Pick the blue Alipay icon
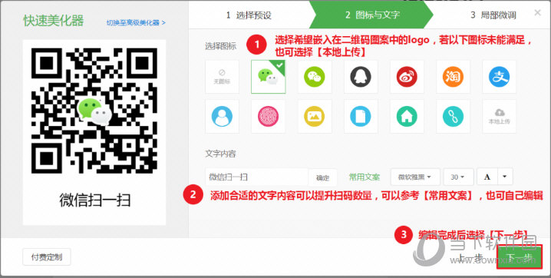Image resolution: width=551 pixels, height=278 pixels. coord(499,77)
